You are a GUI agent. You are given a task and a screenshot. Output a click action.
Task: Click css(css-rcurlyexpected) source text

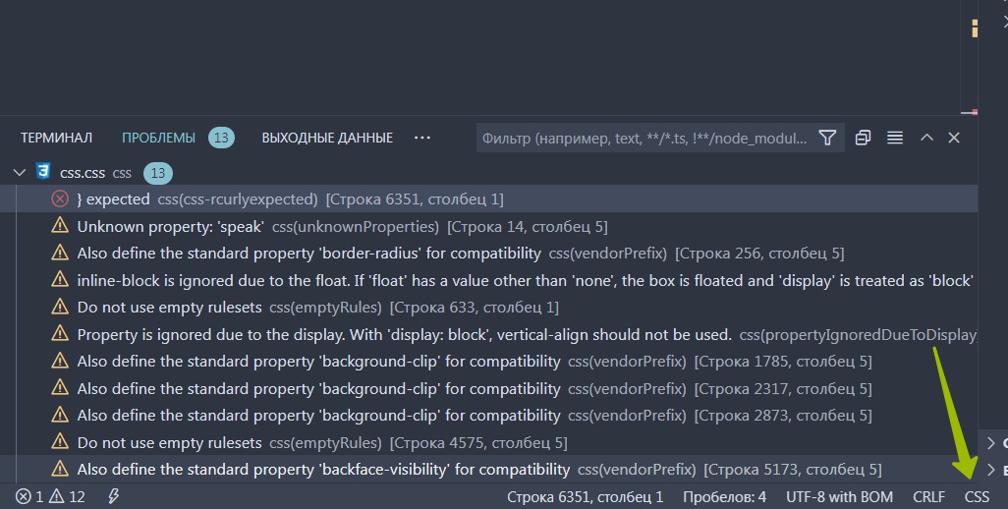tap(238, 199)
